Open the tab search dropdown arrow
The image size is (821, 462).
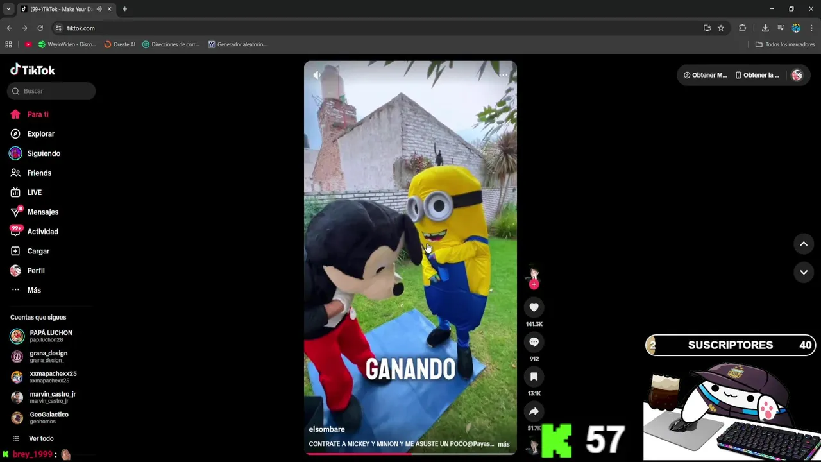click(x=8, y=9)
